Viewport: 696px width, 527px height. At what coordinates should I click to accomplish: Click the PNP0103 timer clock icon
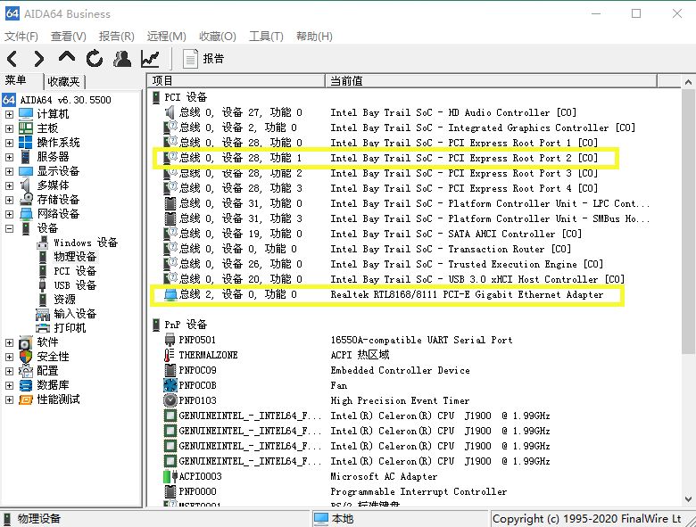(170, 400)
